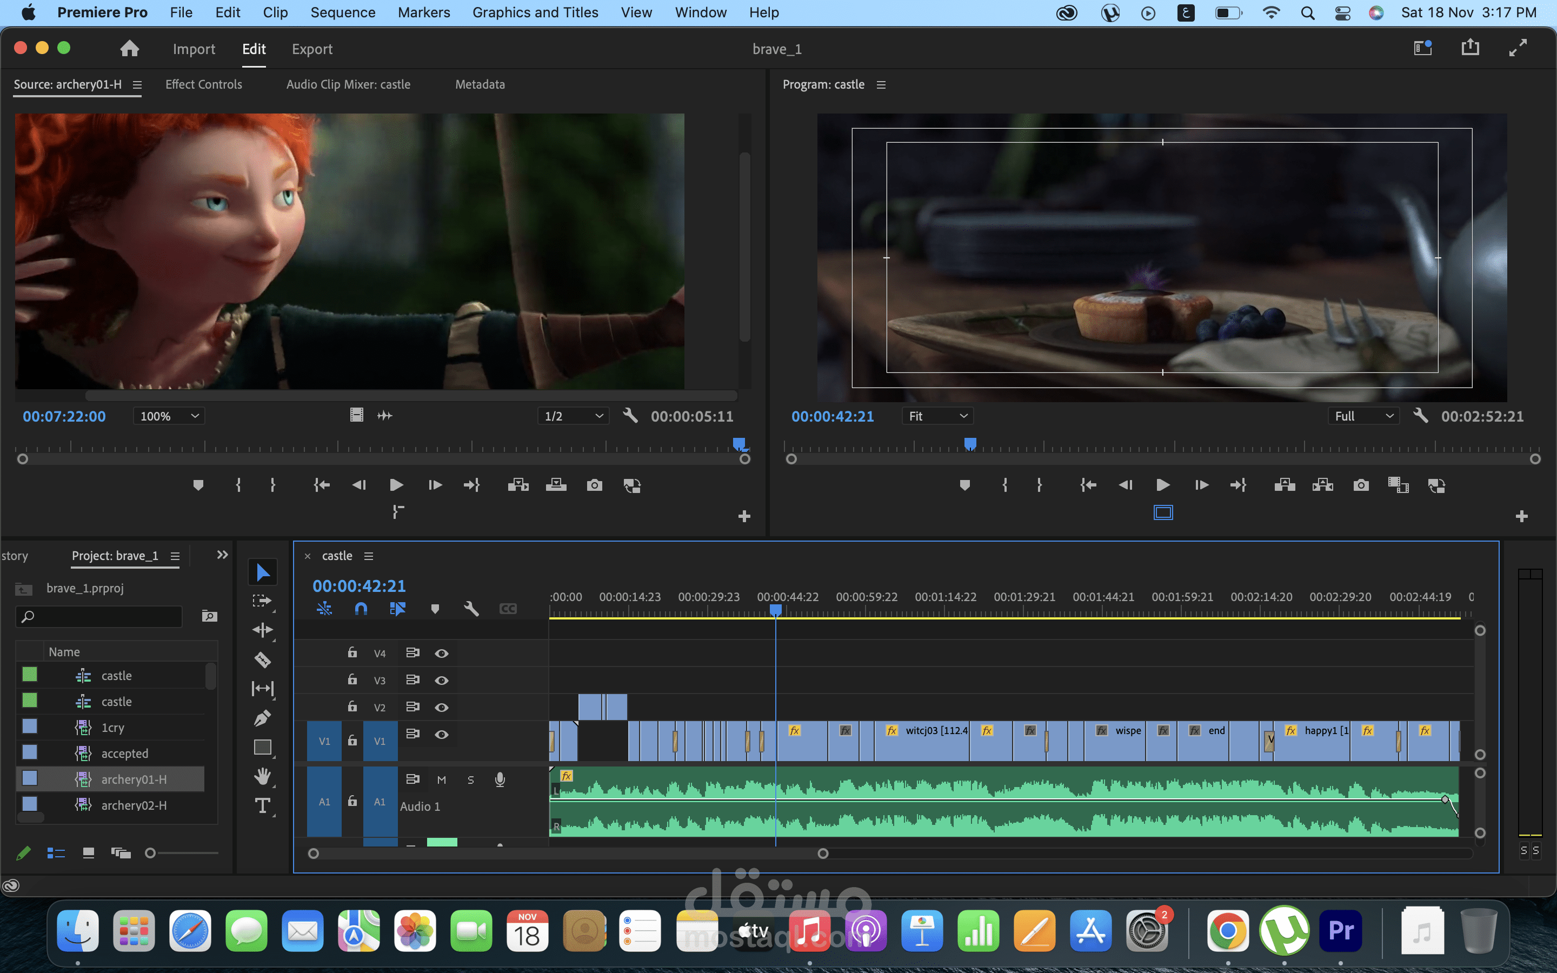Open the Markers menu
1557x973 pixels.
(x=424, y=12)
